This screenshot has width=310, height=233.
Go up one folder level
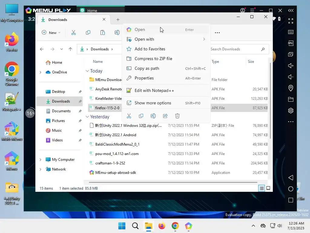[70, 49]
